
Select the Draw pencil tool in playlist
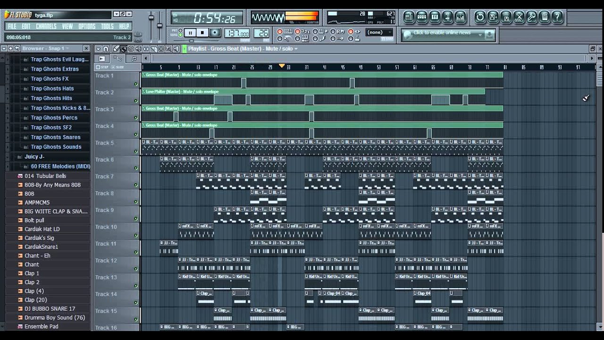click(x=116, y=49)
